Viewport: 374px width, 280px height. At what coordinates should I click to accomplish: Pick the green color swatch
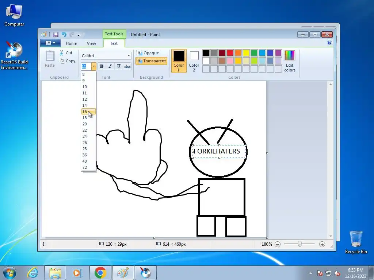tap(254, 53)
